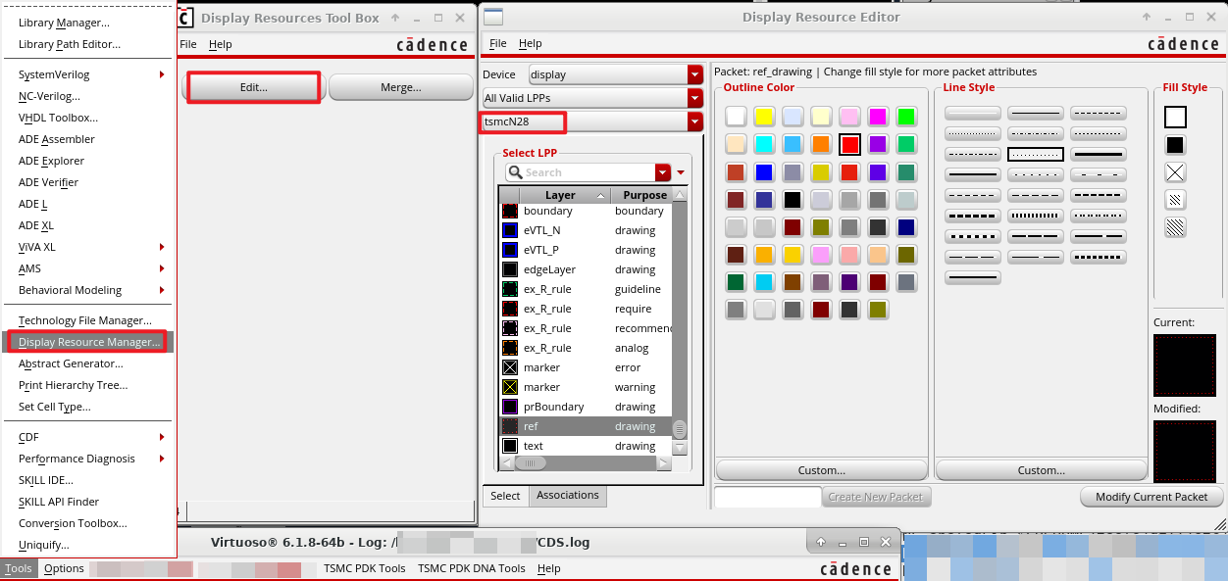Viewport: 1228px width, 581px height.
Task: Select the boundary boundary row
Action: [x=586, y=211]
